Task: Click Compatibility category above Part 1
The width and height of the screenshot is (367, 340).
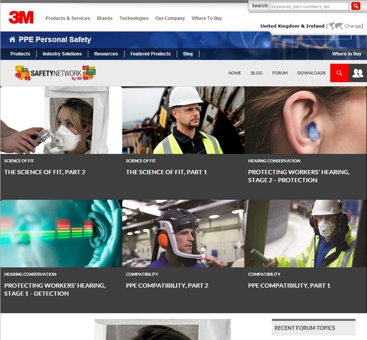Action: pos(264,274)
